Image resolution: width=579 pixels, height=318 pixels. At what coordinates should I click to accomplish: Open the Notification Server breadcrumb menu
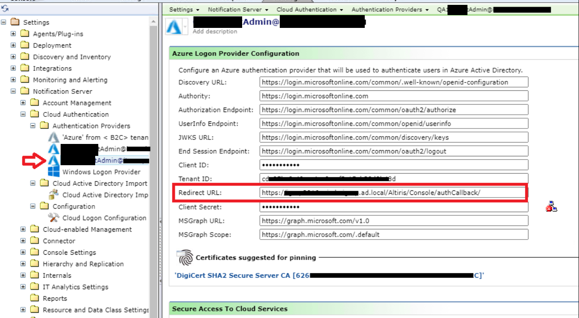(238, 9)
